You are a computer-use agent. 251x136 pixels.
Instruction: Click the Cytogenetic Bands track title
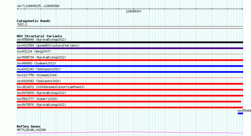(x=34, y=21)
